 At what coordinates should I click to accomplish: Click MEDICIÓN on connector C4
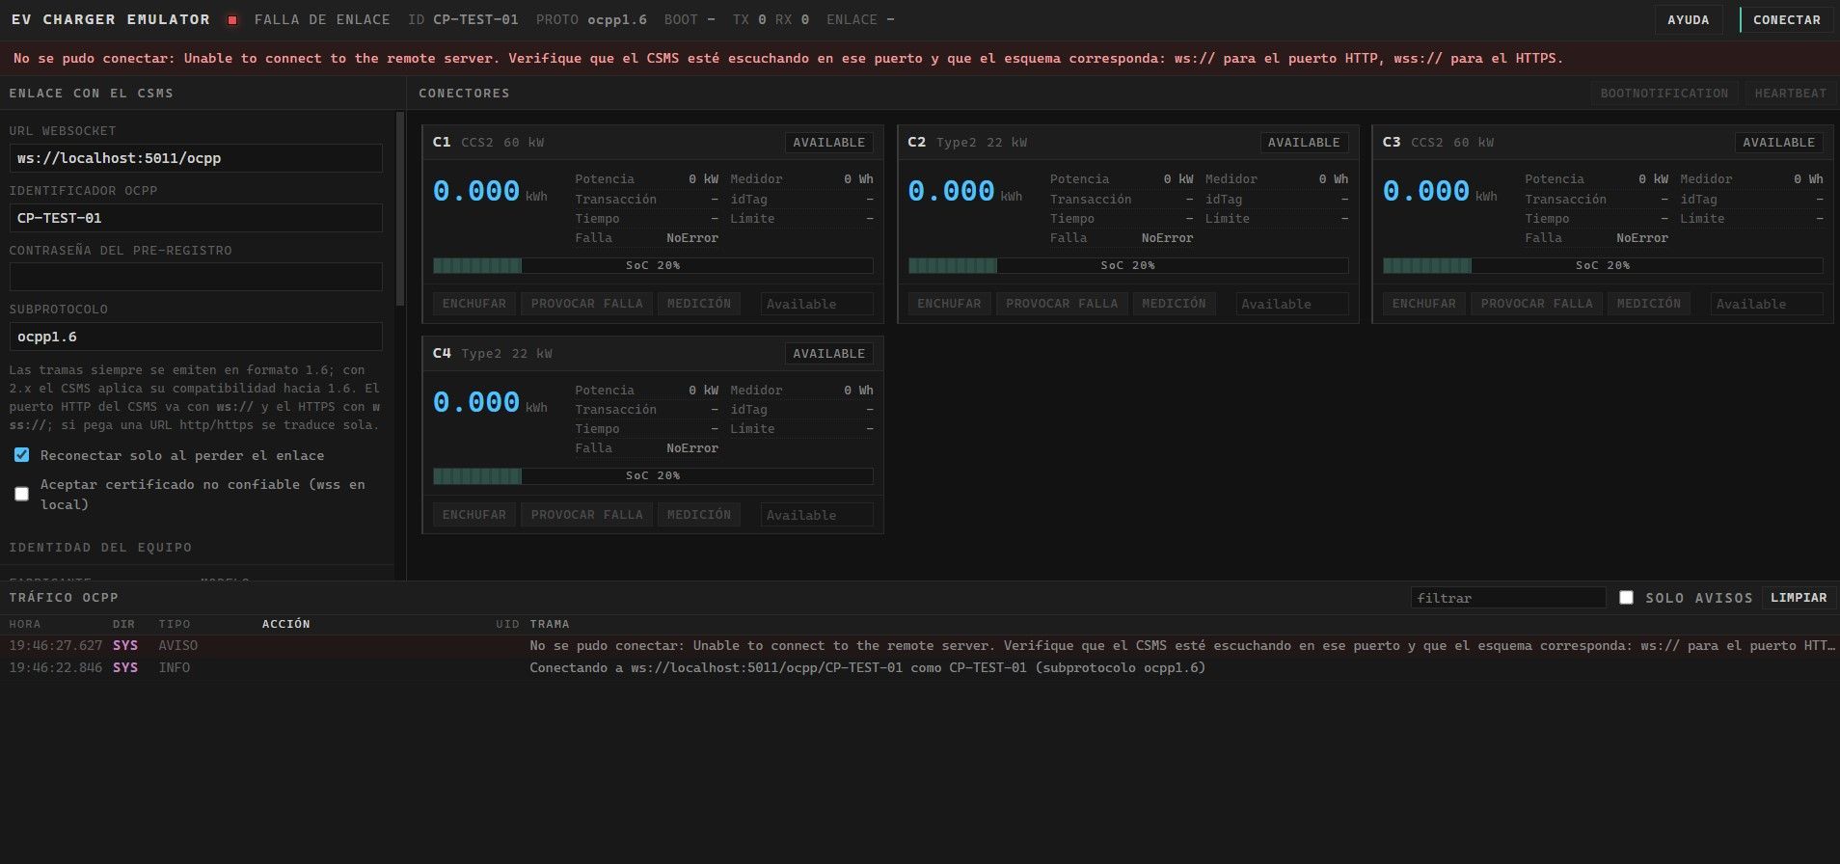(699, 515)
